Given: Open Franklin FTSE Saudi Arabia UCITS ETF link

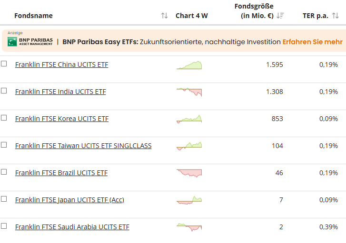Looking at the screenshot, I should click(72, 227).
